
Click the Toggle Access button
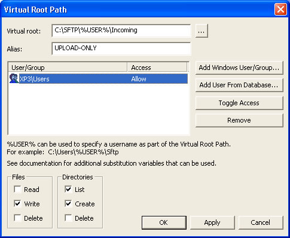click(239, 103)
